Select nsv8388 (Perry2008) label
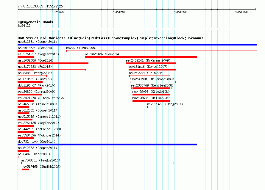This screenshot has height=190, width=265. 35,73
